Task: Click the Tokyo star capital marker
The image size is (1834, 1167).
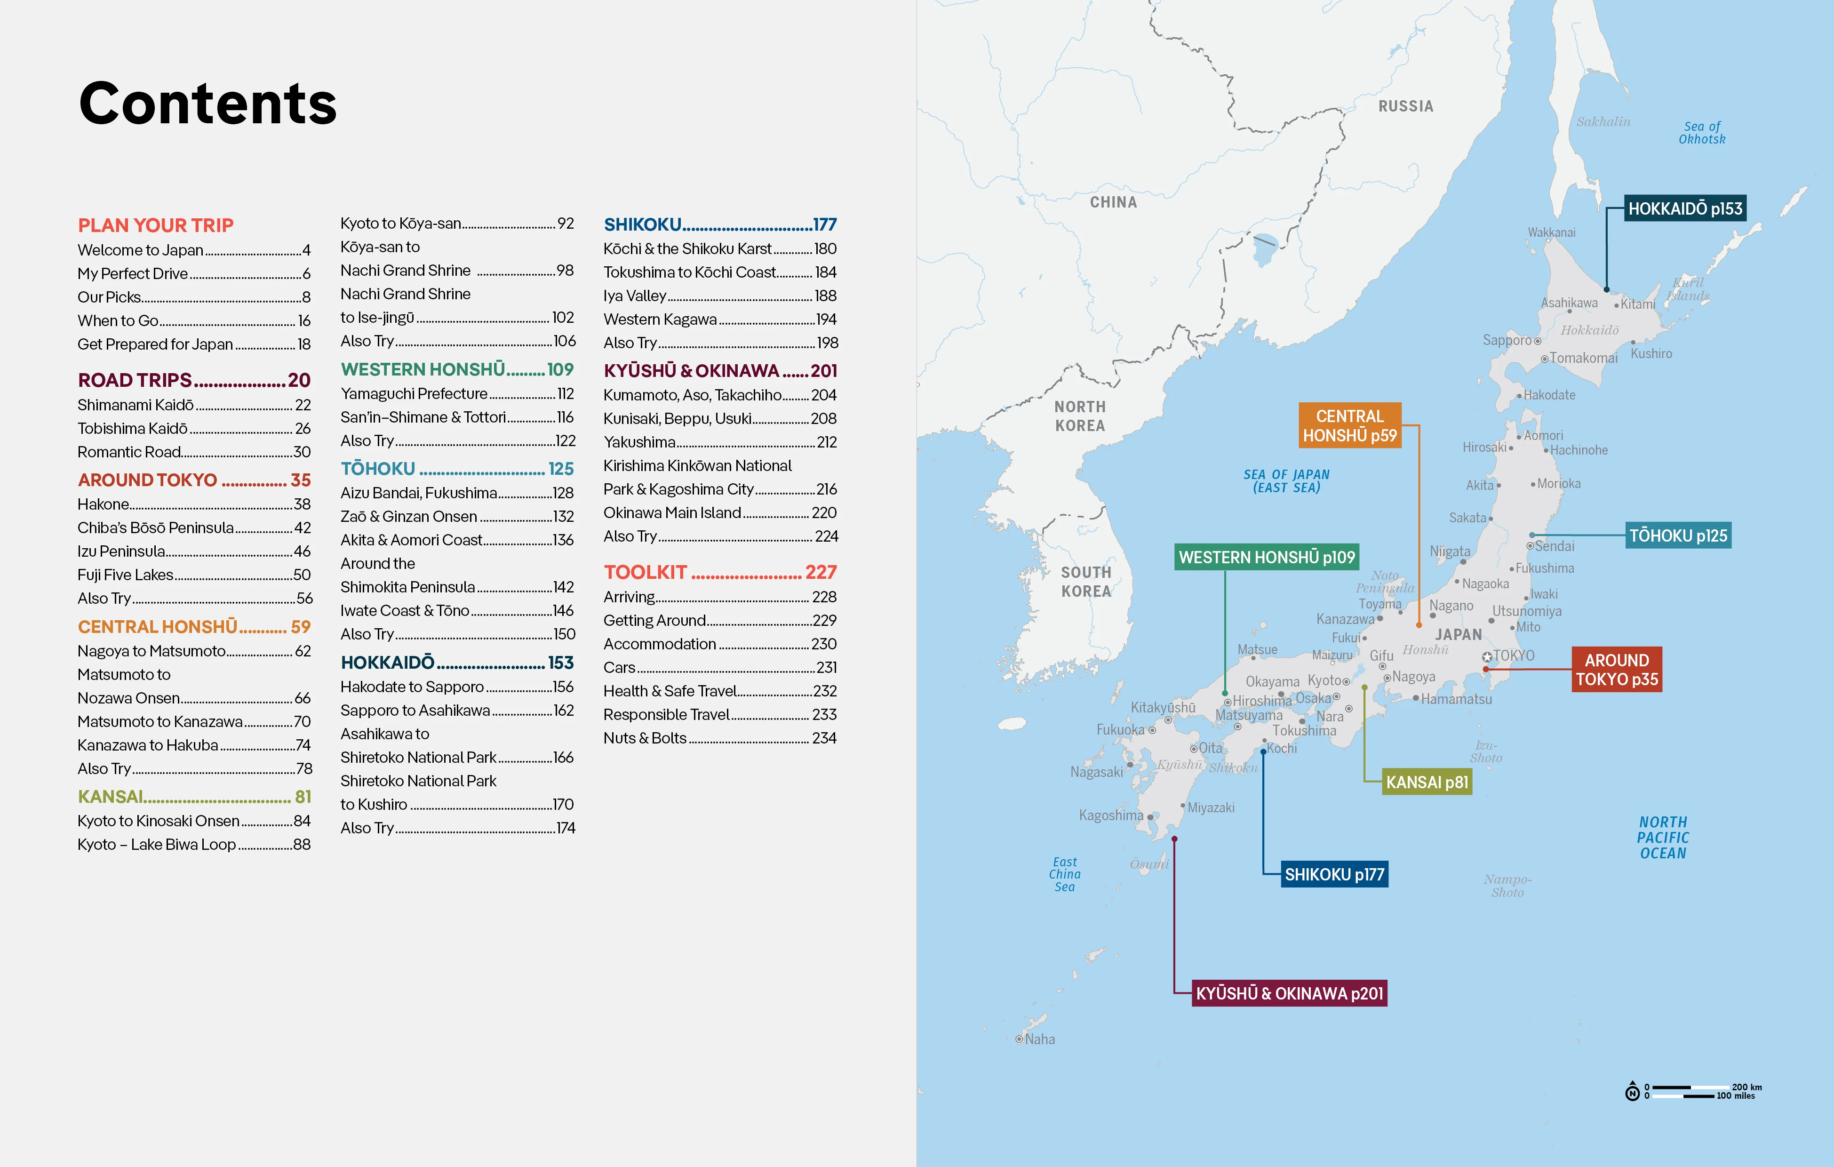Action: (x=1487, y=656)
